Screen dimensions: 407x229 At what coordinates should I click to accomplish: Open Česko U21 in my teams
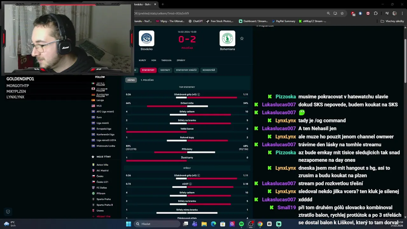[102, 182]
